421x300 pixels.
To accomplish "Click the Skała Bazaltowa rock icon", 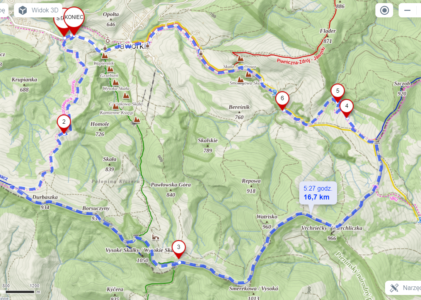I will (x=240, y=58).
